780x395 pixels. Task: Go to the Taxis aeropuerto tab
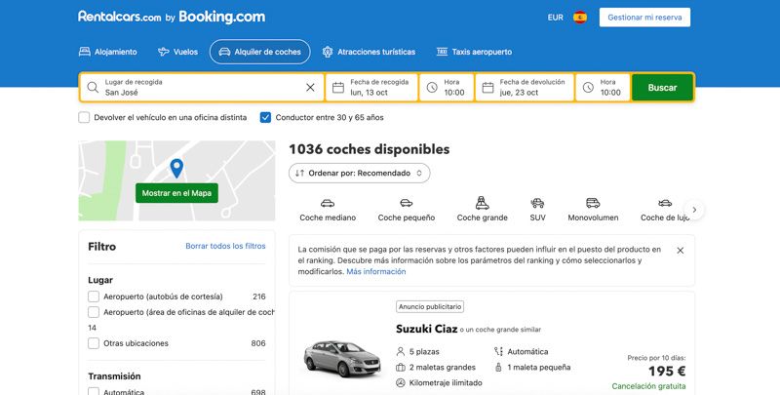click(x=474, y=52)
